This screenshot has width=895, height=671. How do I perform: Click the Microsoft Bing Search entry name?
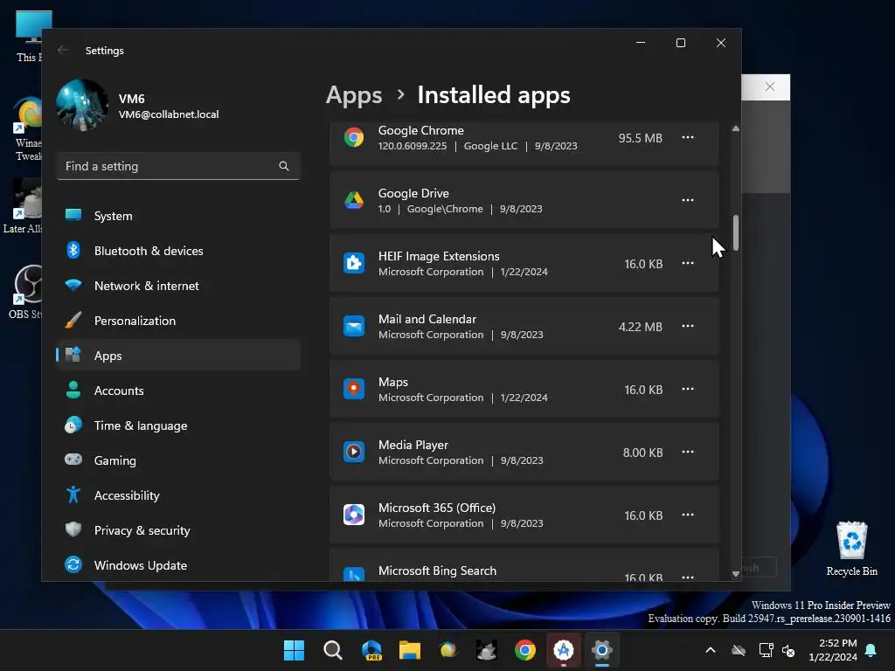[x=437, y=571]
